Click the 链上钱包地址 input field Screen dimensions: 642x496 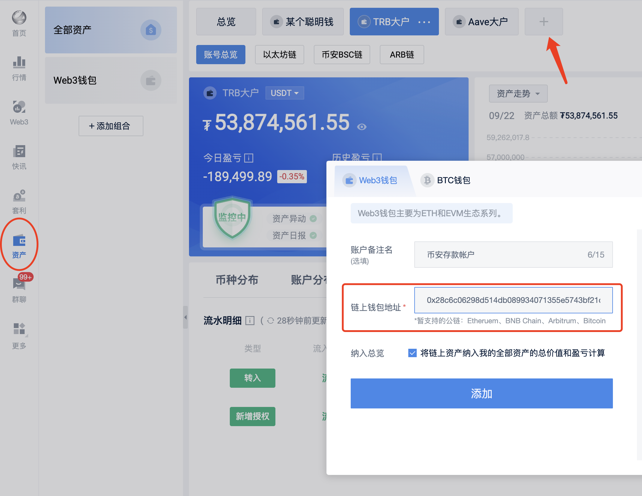(513, 300)
